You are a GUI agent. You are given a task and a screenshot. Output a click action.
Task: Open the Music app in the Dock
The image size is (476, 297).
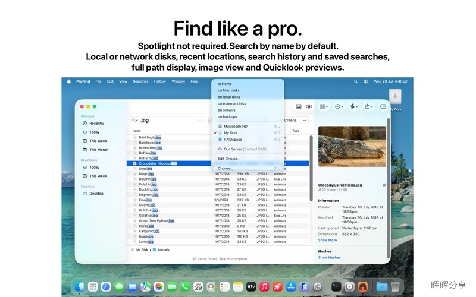264,286
